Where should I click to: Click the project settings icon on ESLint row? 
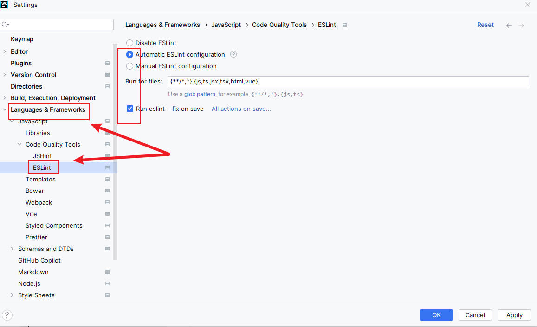[x=107, y=168]
